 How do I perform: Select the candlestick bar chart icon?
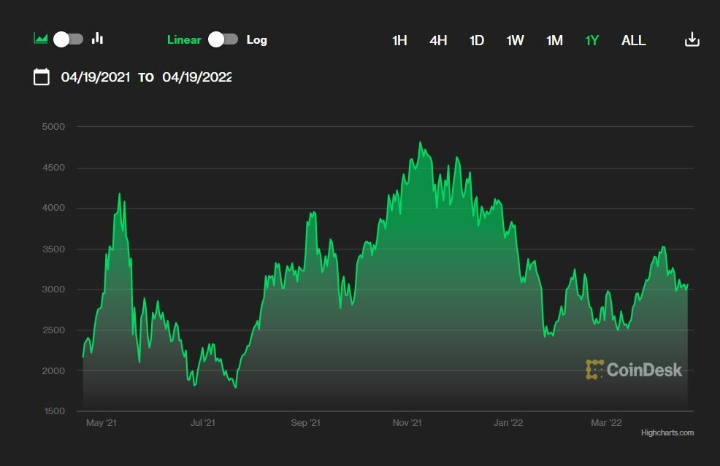pos(97,39)
